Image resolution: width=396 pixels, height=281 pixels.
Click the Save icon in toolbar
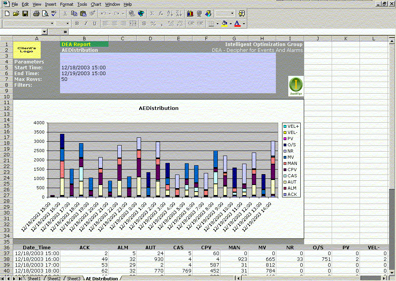point(25,14)
